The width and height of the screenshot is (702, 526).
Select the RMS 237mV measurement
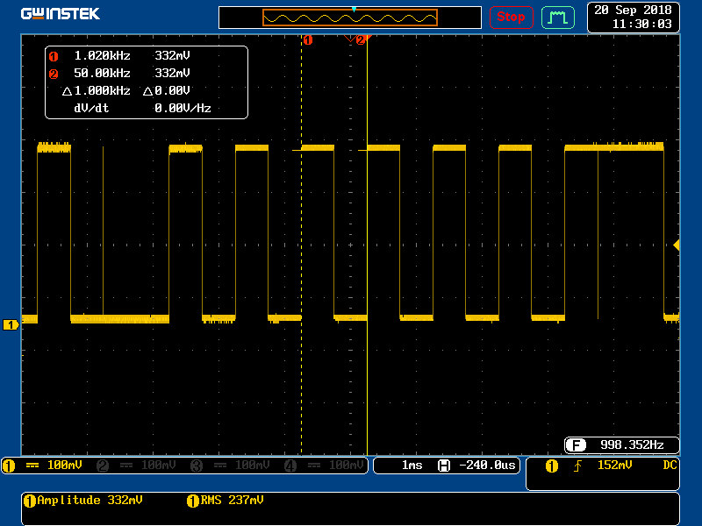(x=226, y=501)
